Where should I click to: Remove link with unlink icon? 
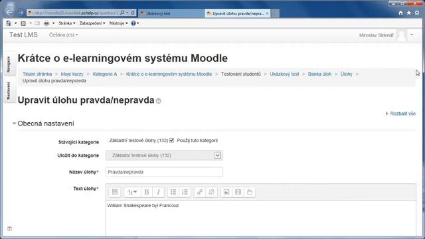[211, 192]
